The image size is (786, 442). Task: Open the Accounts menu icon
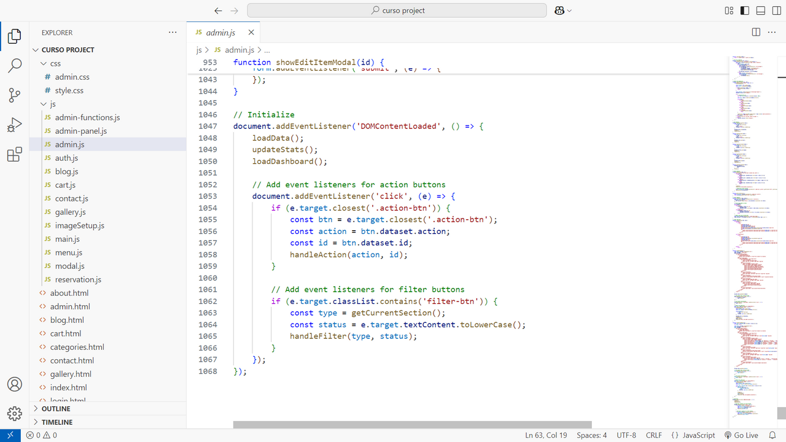[x=15, y=384]
